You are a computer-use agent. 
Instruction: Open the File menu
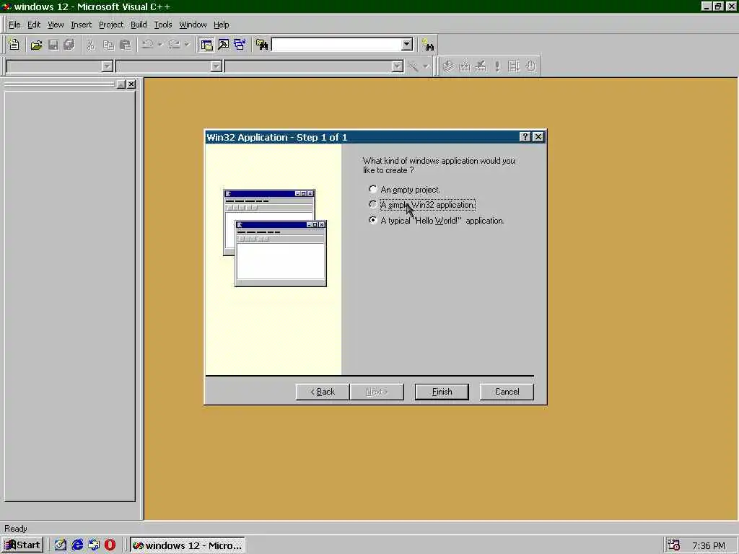[x=14, y=25]
